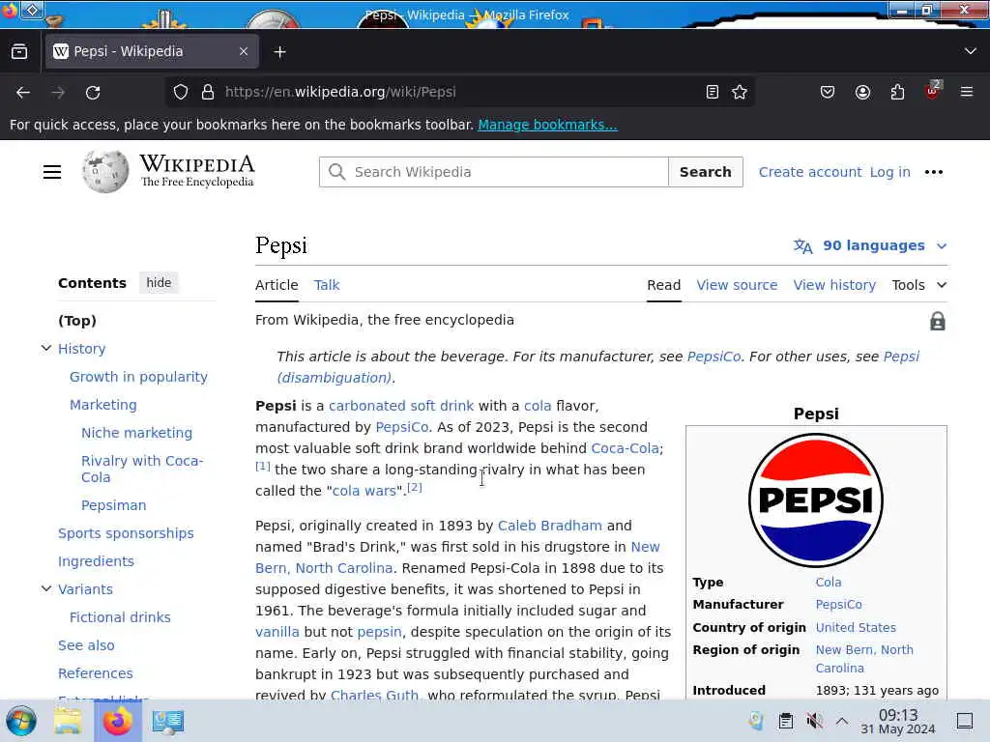
Task: Collapse the History section in contents
Action: pos(46,348)
